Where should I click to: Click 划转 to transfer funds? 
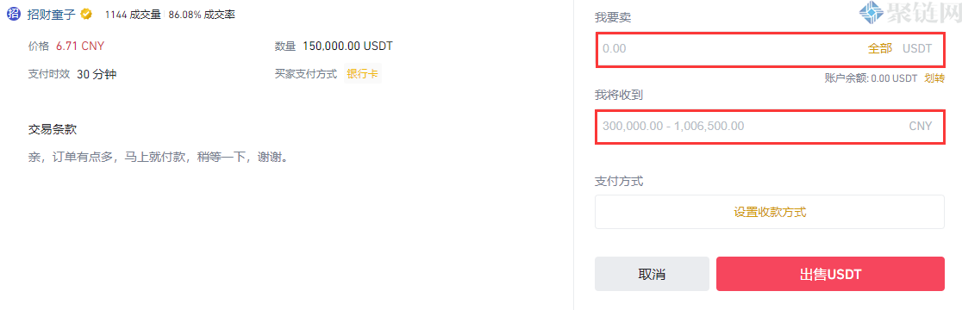pos(934,77)
